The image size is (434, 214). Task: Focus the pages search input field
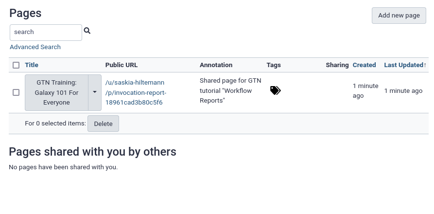coord(46,33)
